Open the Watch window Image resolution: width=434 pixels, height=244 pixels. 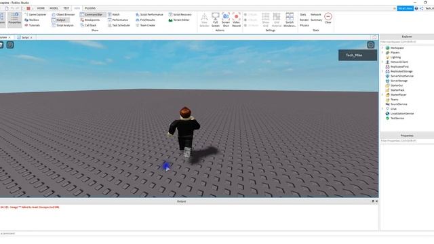(x=114, y=14)
